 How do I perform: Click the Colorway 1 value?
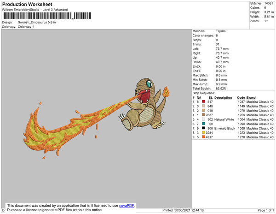click(26, 27)
